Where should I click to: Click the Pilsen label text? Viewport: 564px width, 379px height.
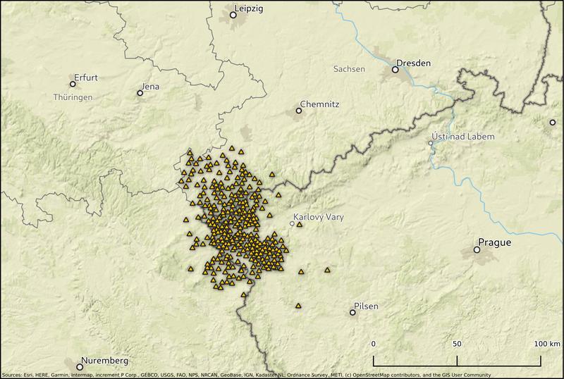[366, 306]
